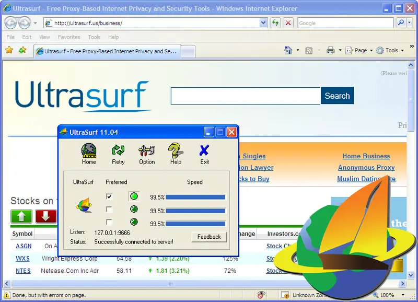Click the browser Forward button
This screenshot has height=302, width=418.
25,23
